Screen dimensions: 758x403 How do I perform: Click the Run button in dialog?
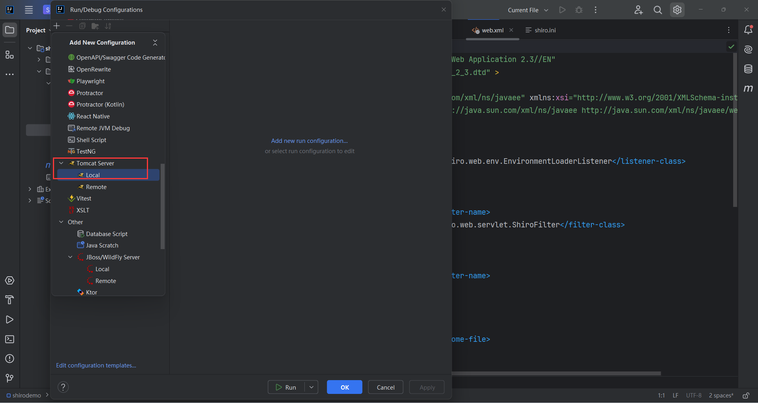286,387
